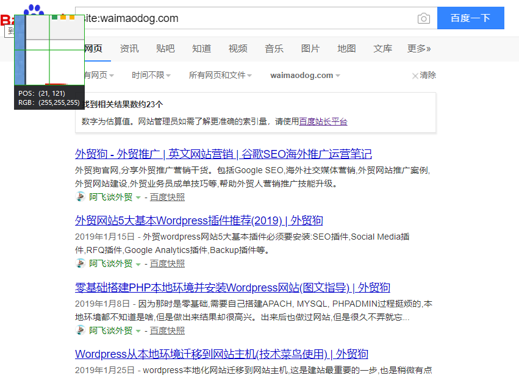Switch to the 视频 tab

click(x=238, y=49)
